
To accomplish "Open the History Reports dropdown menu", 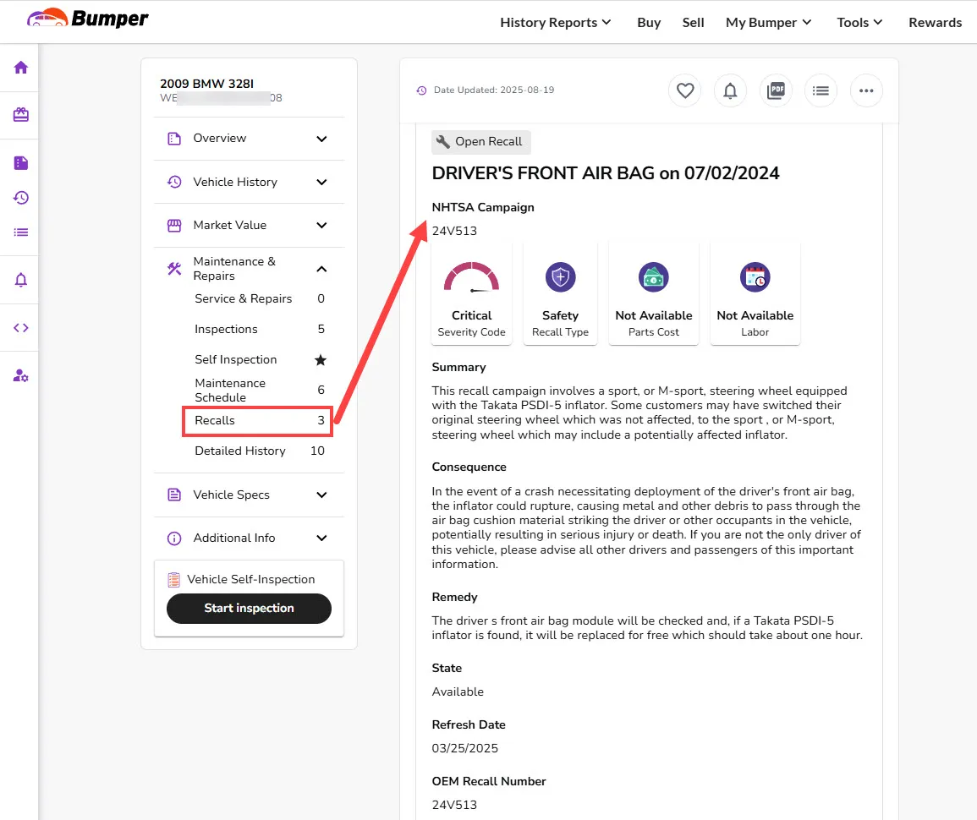I will (555, 23).
